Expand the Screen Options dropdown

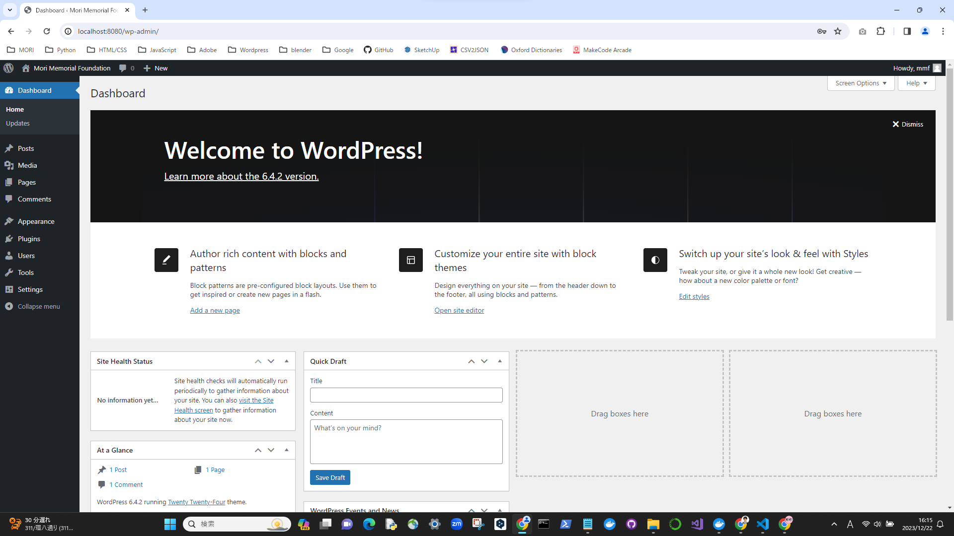(x=861, y=83)
